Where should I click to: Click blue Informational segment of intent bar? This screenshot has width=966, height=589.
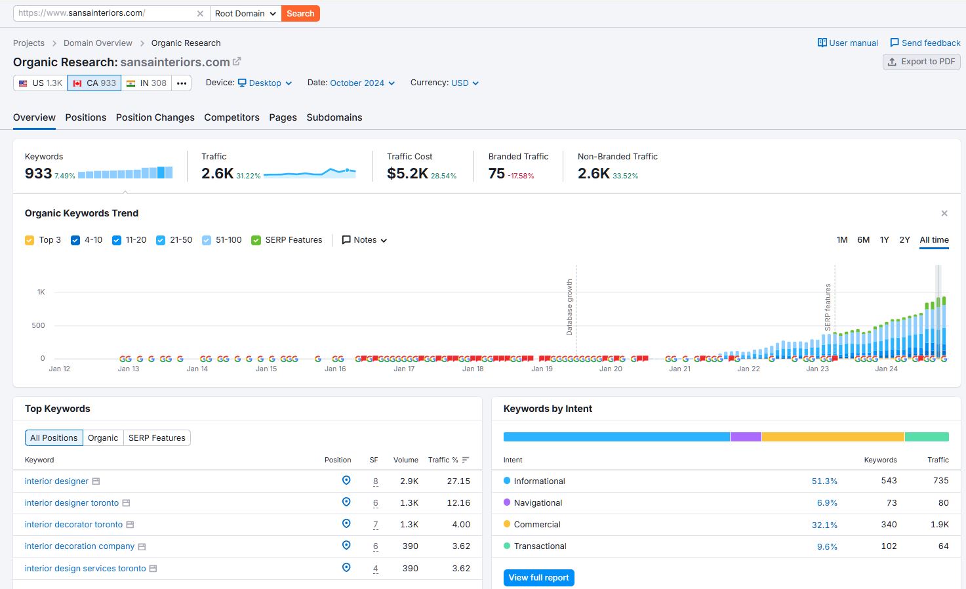616,437
